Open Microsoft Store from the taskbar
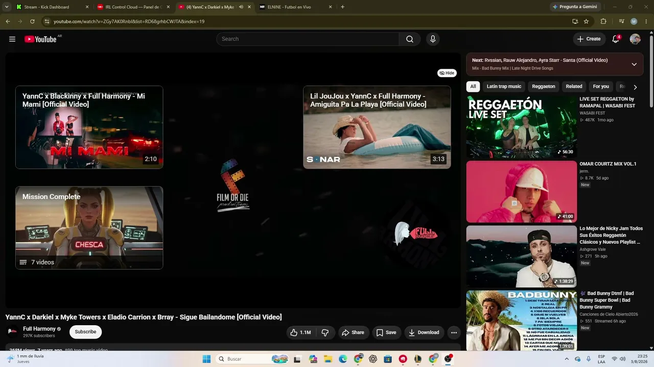Viewport: 654px width, 367px height. [x=388, y=359]
